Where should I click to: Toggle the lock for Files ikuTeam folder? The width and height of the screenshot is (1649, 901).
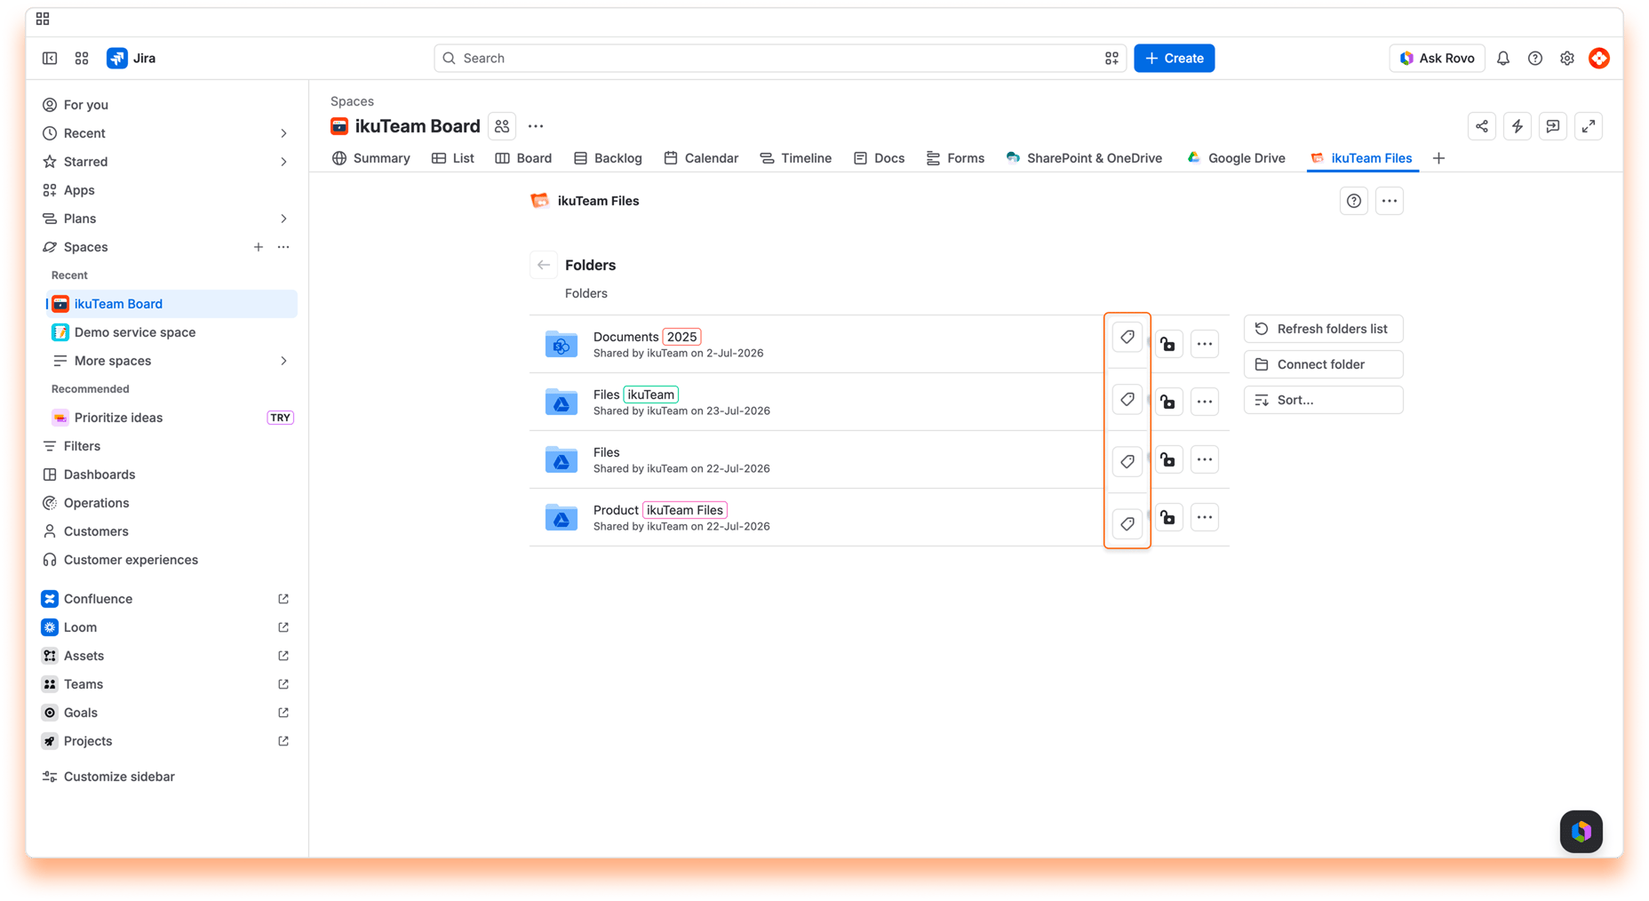point(1168,402)
